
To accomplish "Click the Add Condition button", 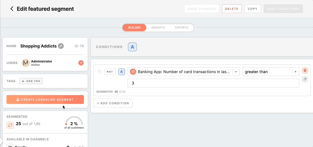I will click(113, 103).
